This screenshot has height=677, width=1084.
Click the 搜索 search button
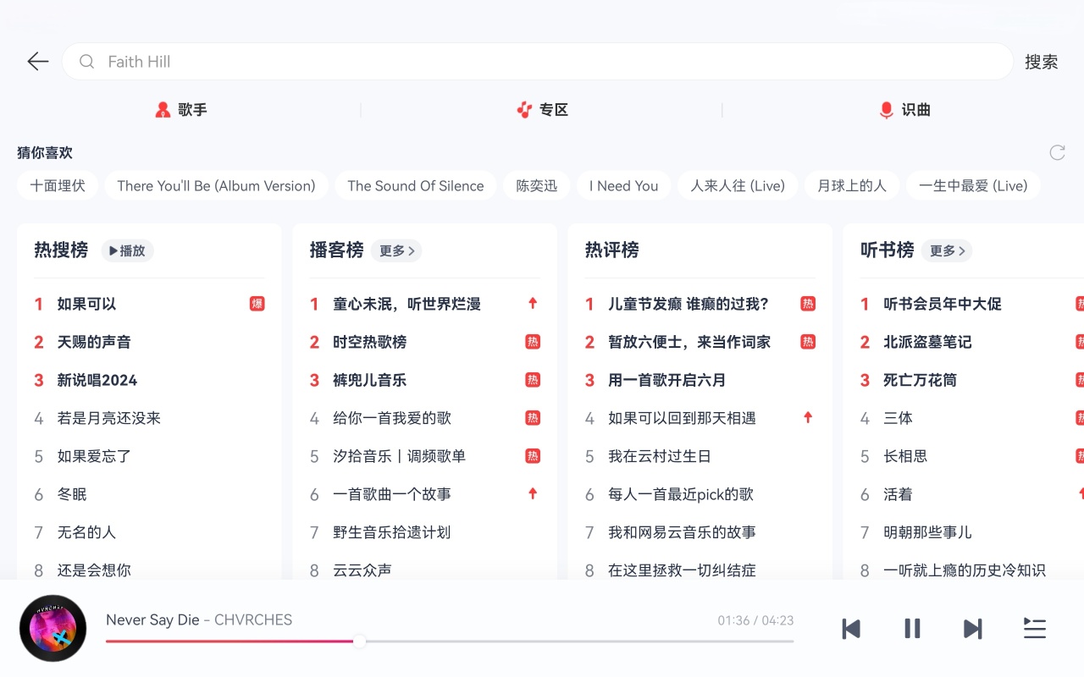[1041, 62]
